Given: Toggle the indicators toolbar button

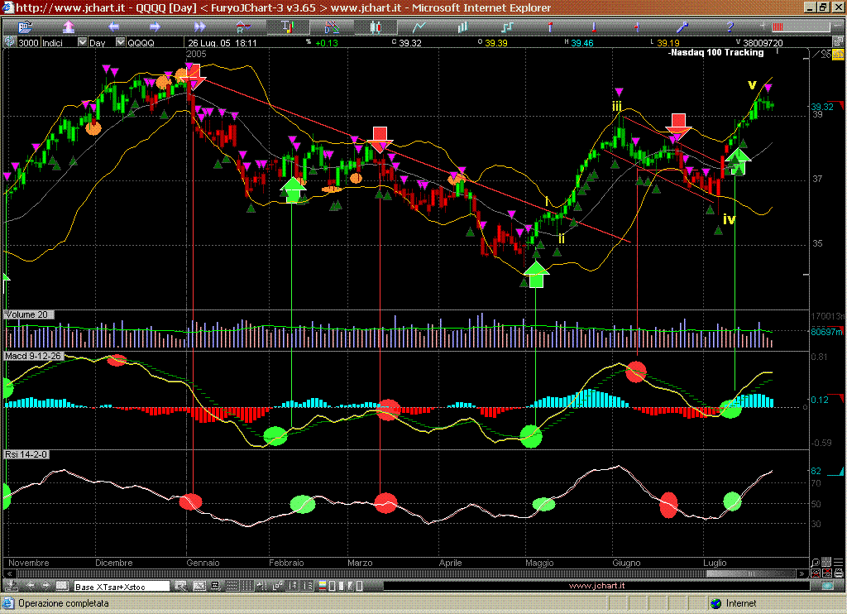Looking at the screenshot, I should click(288, 26).
